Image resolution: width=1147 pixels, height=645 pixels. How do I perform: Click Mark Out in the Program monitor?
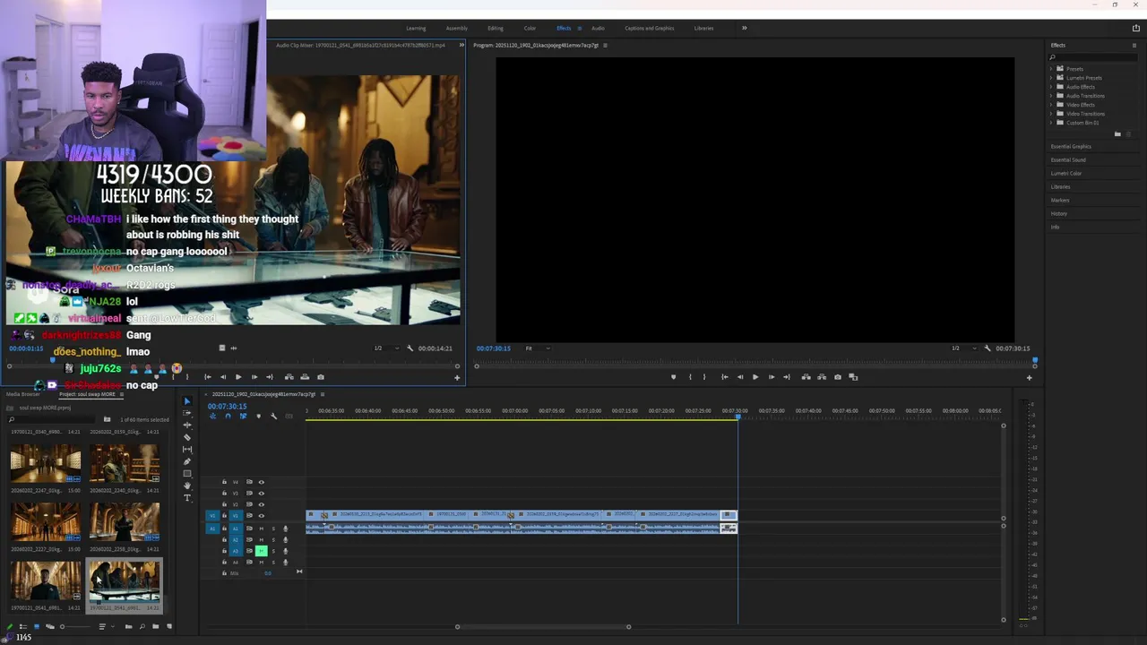coord(704,377)
